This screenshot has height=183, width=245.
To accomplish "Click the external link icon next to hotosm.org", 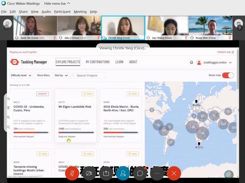I will [233, 52].
